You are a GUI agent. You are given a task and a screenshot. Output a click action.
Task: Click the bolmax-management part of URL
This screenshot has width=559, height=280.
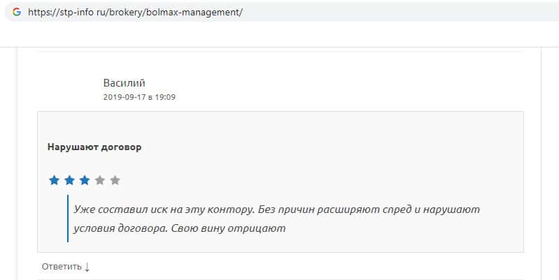[201, 13]
